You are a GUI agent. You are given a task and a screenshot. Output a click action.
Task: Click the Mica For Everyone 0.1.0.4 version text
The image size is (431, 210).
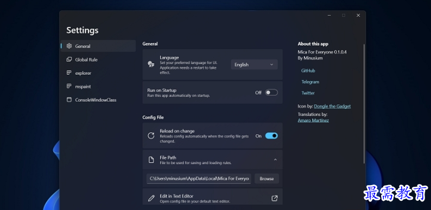coord(322,52)
